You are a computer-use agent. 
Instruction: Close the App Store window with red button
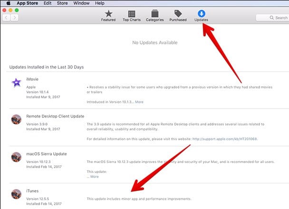click(x=4, y=10)
